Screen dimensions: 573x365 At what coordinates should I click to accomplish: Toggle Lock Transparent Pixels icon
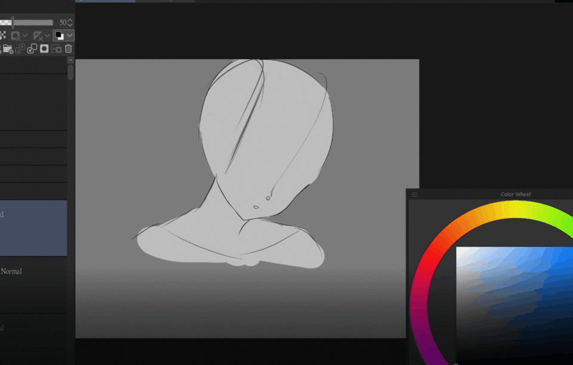tap(3, 35)
